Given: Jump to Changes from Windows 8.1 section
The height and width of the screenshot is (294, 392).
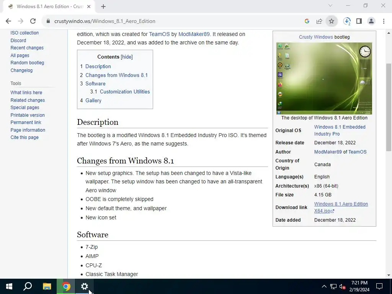Looking at the screenshot, I should [x=116, y=75].
